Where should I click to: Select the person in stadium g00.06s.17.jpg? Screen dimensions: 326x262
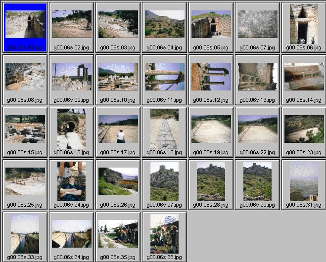[x=118, y=129]
